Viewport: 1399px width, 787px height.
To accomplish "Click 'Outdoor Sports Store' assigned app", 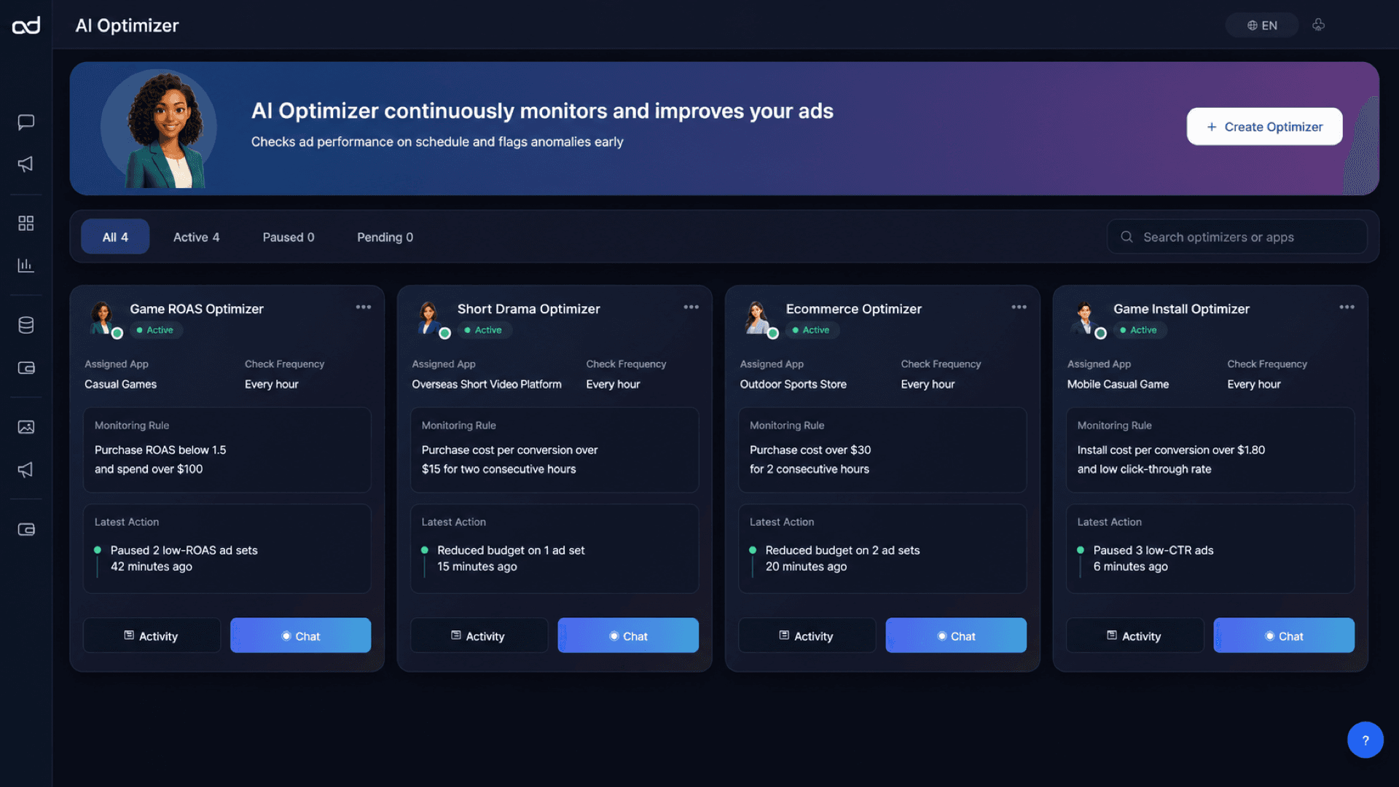I will [793, 384].
